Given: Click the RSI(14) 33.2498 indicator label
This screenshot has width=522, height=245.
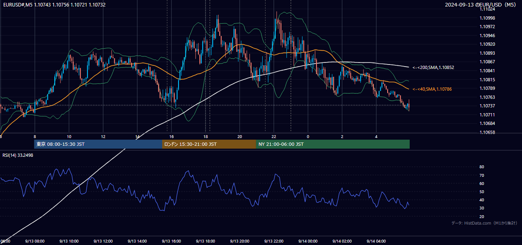Looking at the screenshot, I should [x=18, y=155].
